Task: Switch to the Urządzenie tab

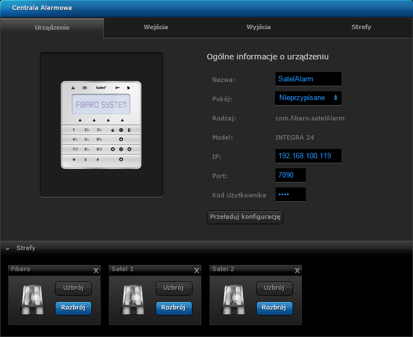Action: pos(52,27)
